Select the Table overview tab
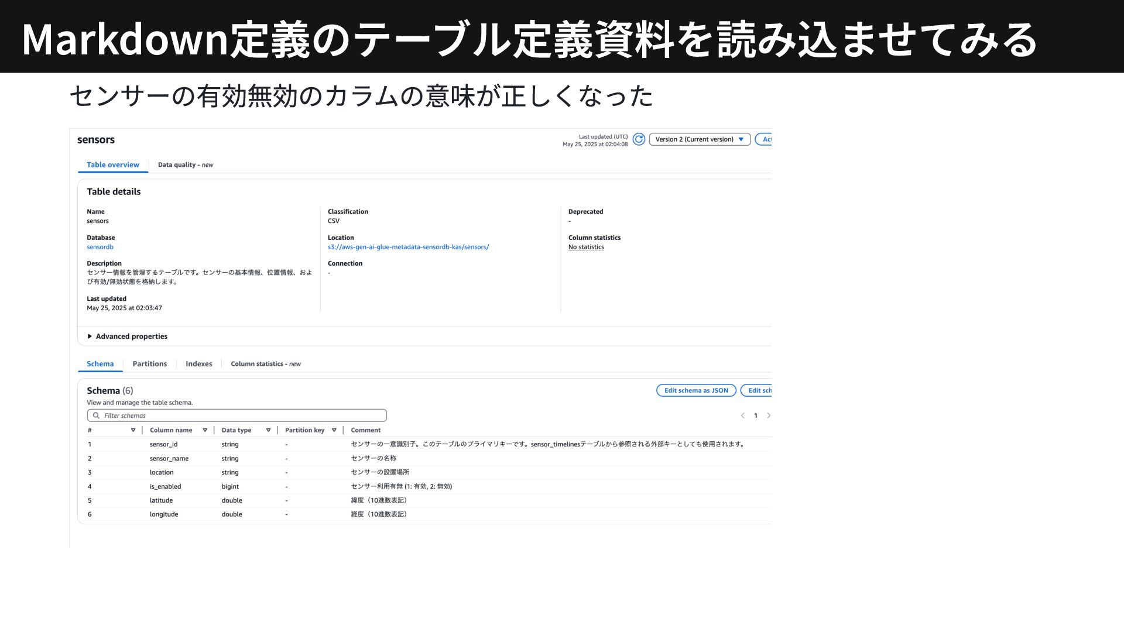The image size is (1124, 632). tap(113, 165)
